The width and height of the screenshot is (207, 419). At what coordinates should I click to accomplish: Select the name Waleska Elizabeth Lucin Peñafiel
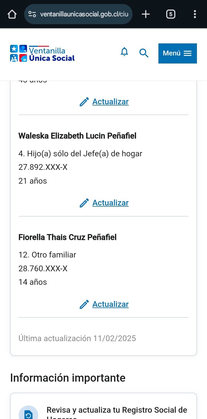tap(77, 136)
